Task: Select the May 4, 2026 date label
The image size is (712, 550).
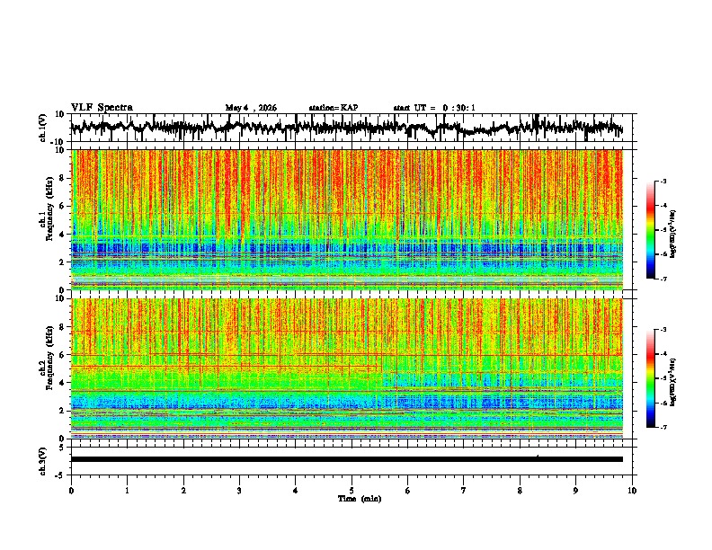Action: pyautogui.click(x=251, y=108)
